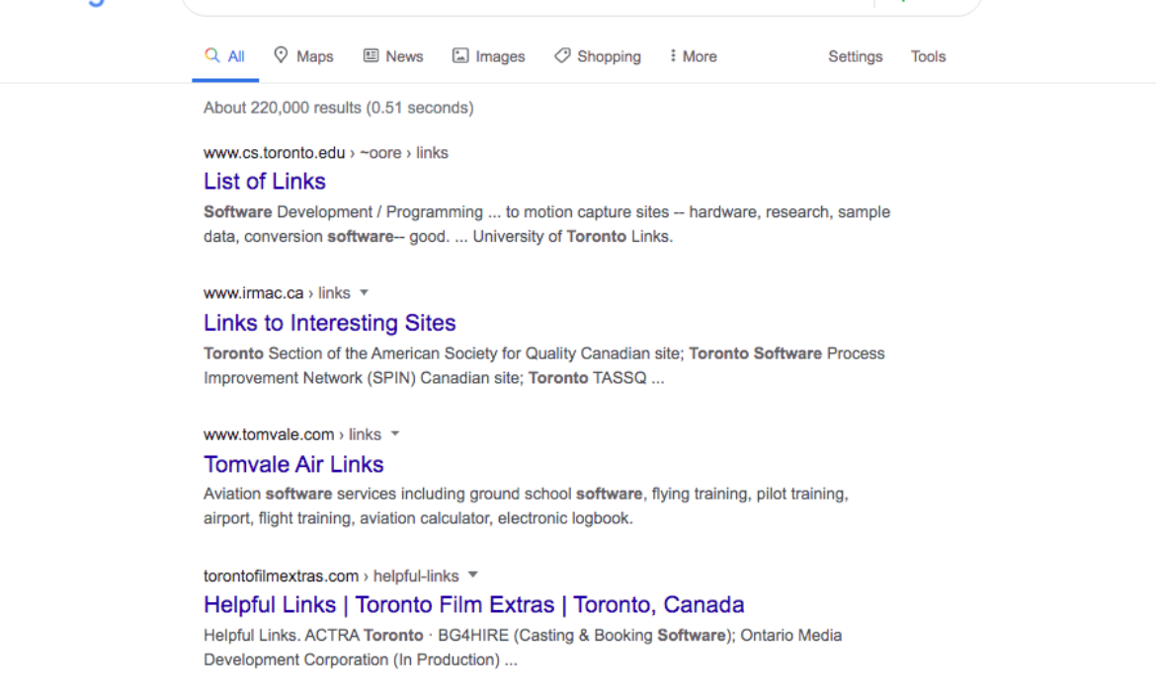
Task: Click the www.tomvale.com breadcrumb URL
Action: [x=292, y=434]
